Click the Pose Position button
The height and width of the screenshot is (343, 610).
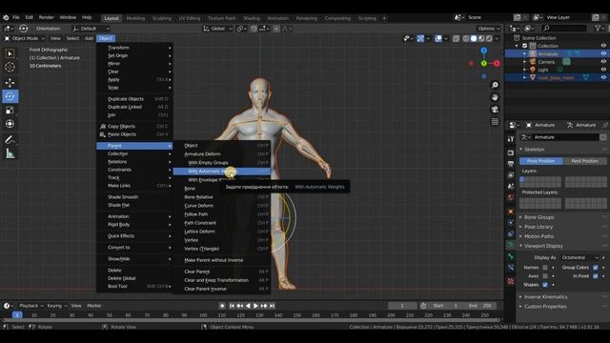pos(541,161)
